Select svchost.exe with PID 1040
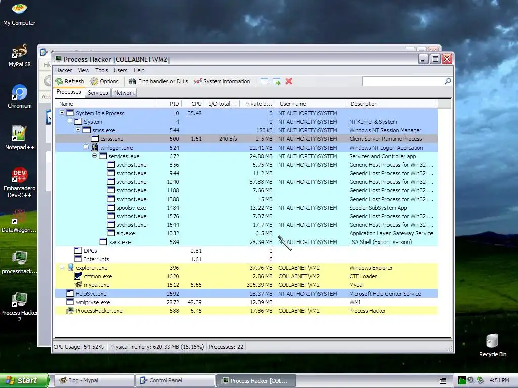518x388 pixels. 246,182
